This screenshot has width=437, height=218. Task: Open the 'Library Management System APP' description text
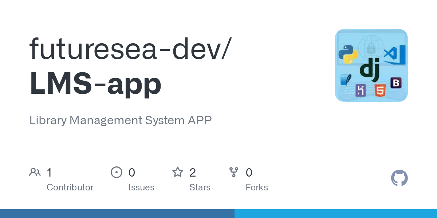[x=121, y=120]
